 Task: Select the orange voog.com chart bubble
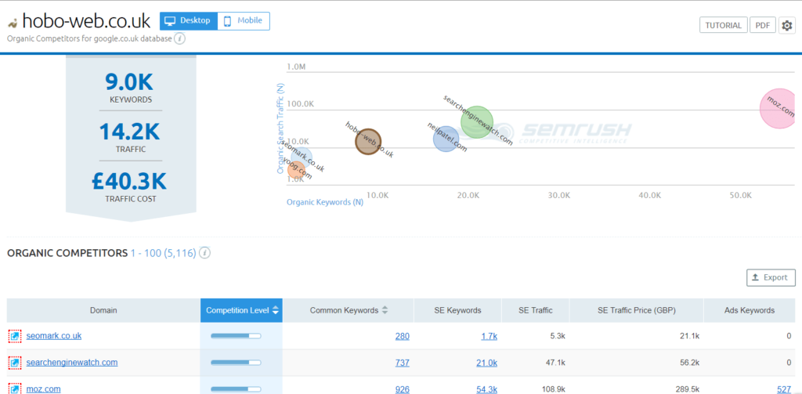296,169
